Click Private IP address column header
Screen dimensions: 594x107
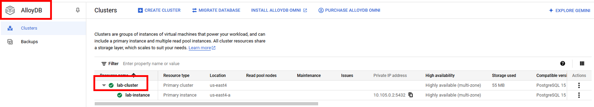click(390, 75)
